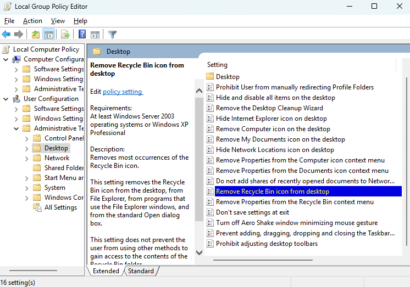Go up one level using folder icon
The width and height of the screenshot is (410, 287).
point(36,35)
